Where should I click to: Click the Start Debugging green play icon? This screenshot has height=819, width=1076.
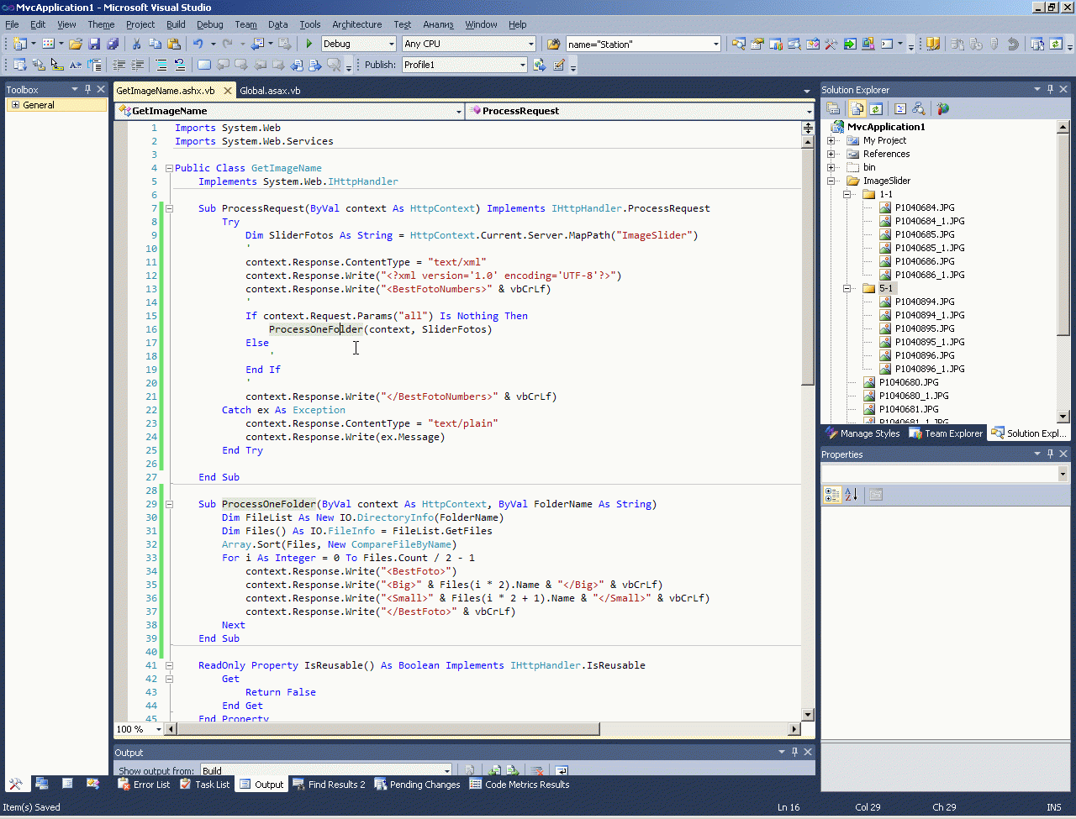coord(309,44)
